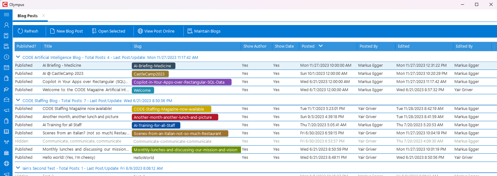Close the Blog Posts tab
This screenshot has height=176, width=497.
click(44, 16)
